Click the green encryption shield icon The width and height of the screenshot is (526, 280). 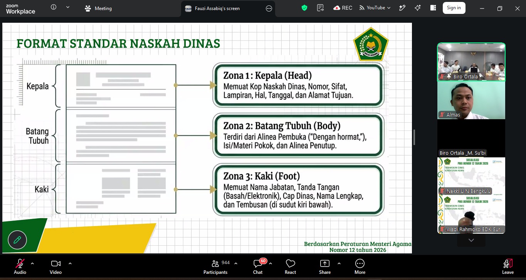tap(304, 8)
